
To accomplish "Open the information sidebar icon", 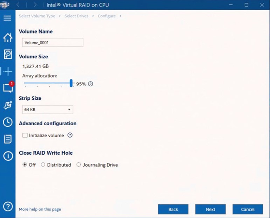I will 8,156.
